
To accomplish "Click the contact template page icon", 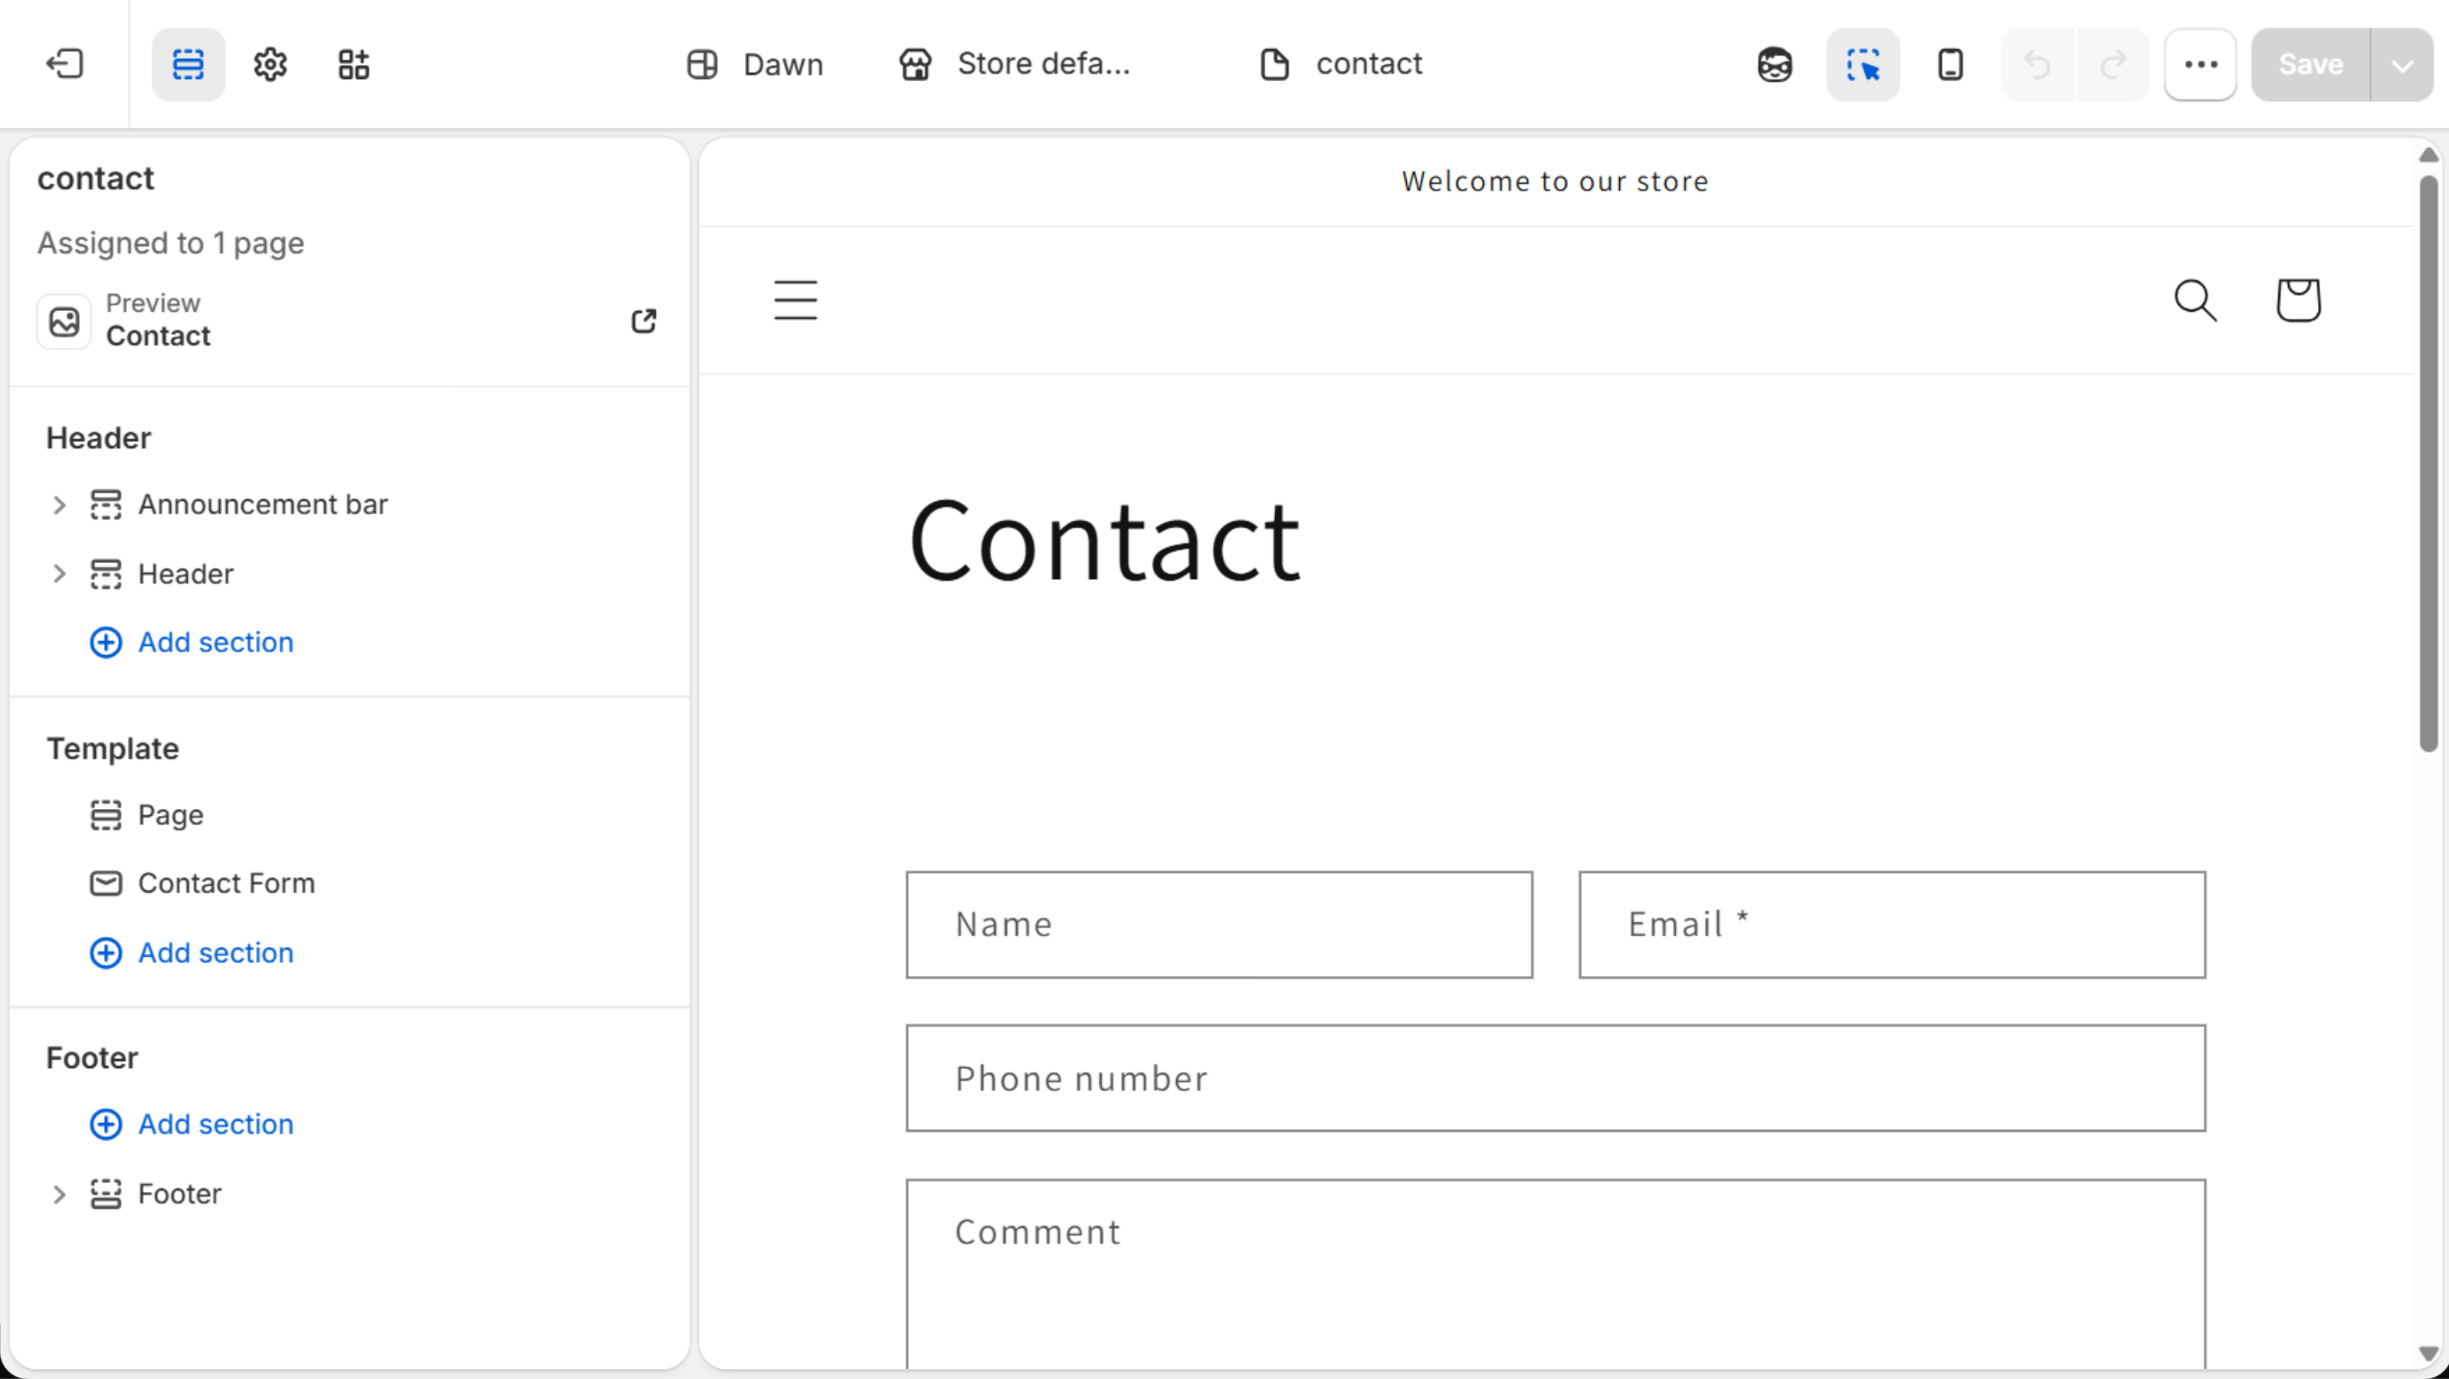I will (x=1275, y=64).
